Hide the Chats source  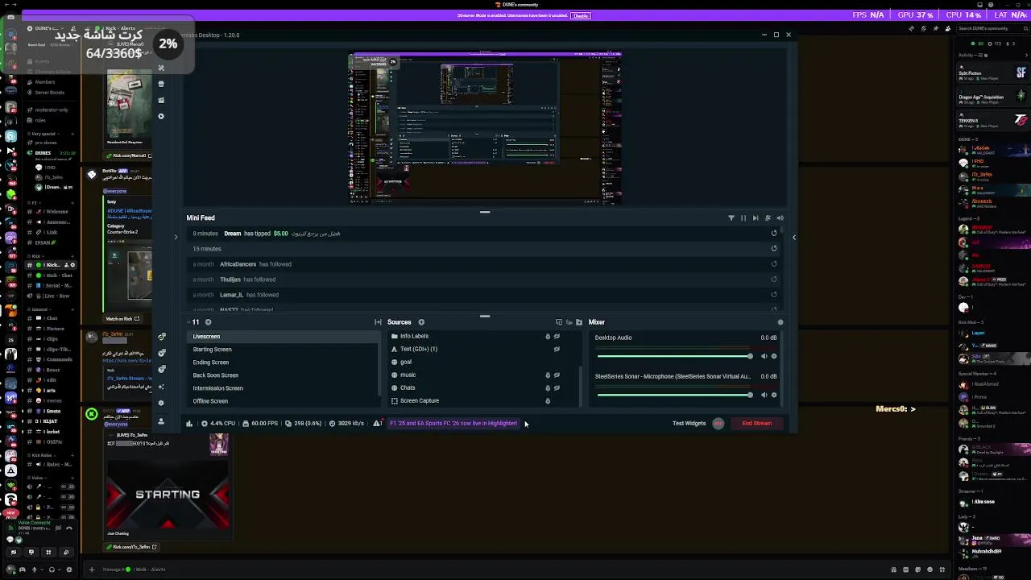[557, 387]
